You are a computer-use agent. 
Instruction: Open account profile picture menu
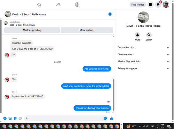pyautogui.click(x=166, y=5)
